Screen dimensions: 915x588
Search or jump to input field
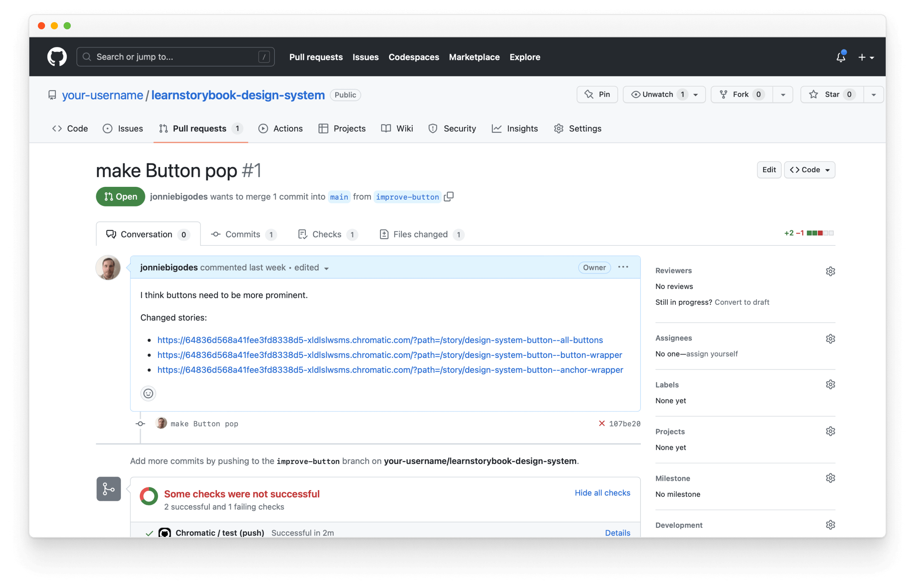[x=177, y=57]
